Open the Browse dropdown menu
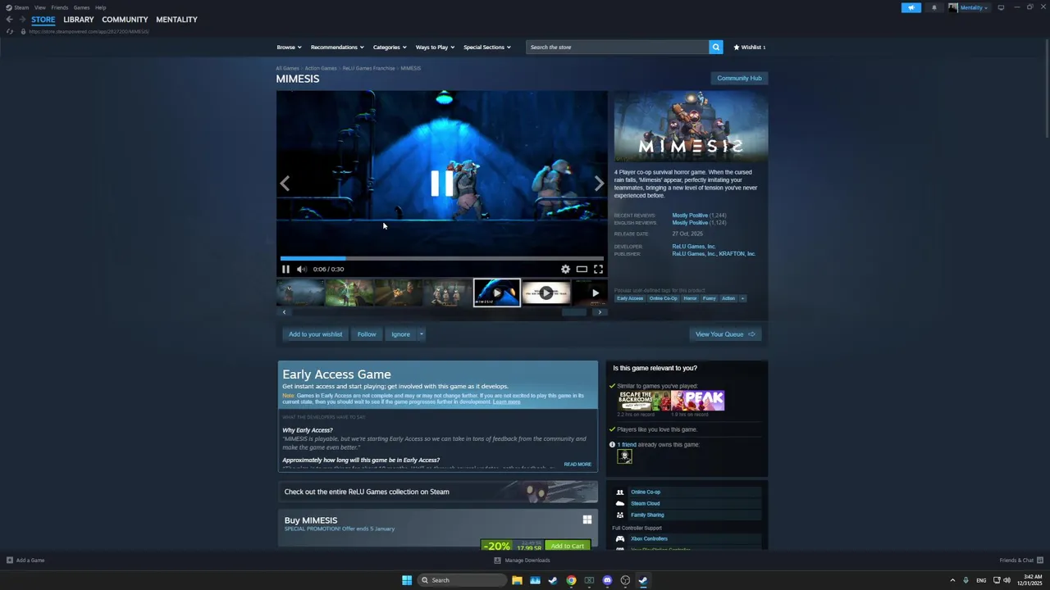This screenshot has width=1050, height=590. [x=289, y=48]
